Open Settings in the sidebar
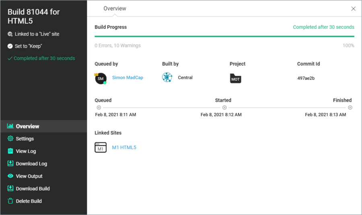The height and width of the screenshot is (215, 362). [x=43, y=138]
